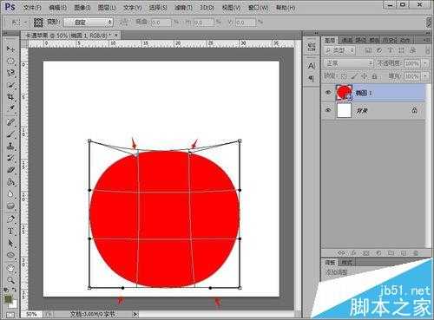The width and height of the screenshot is (434, 320).
Task: Open the blend mode dropdown
Action: (x=348, y=63)
